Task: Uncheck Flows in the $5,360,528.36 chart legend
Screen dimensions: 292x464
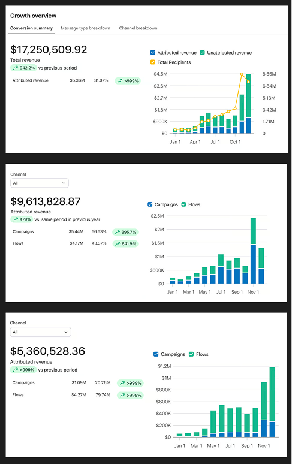Action: 191,354
